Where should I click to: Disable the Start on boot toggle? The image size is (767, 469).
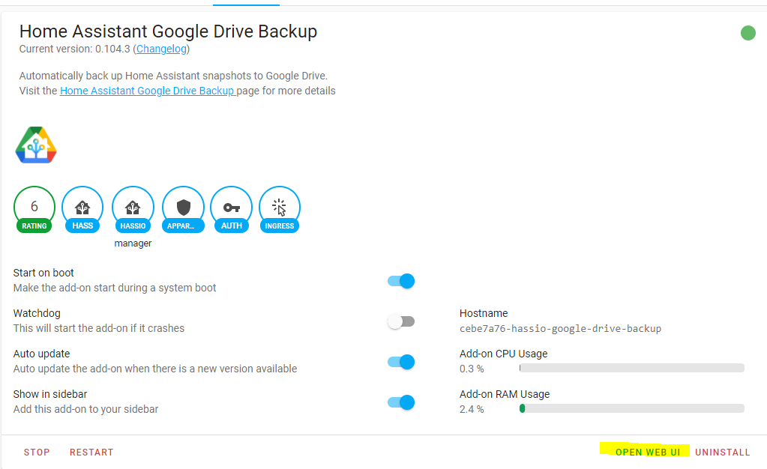coord(401,281)
